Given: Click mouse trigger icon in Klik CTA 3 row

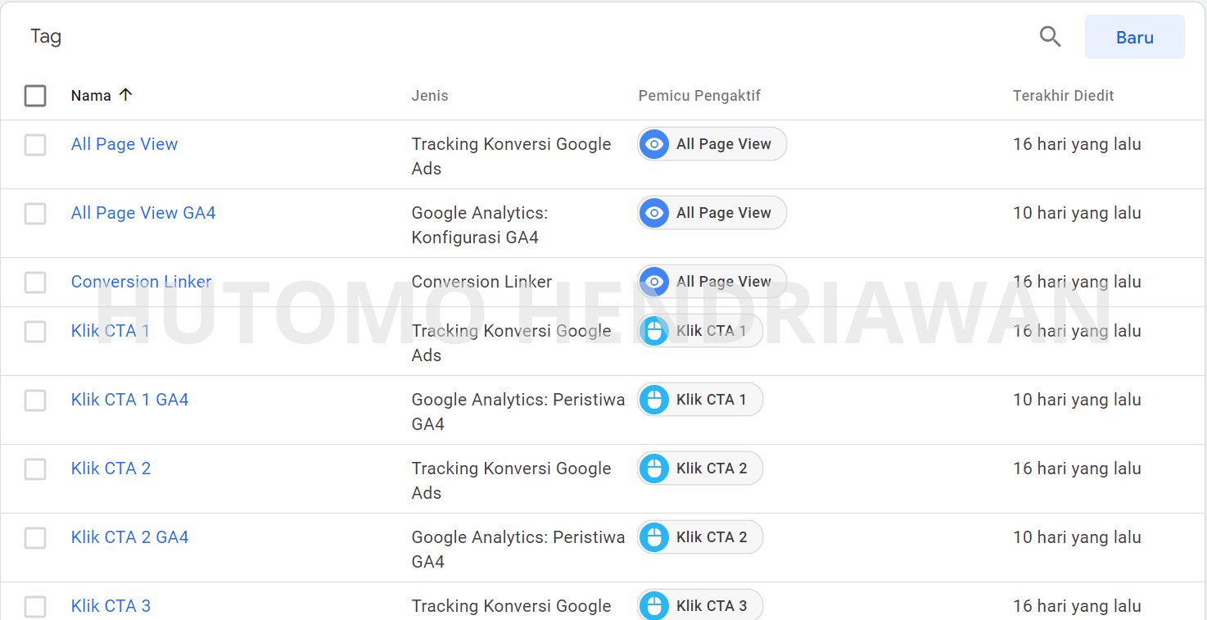Looking at the screenshot, I should tap(654, 606).
